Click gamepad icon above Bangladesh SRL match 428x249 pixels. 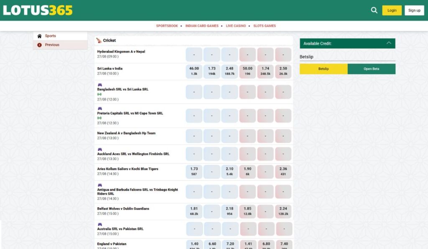click(99, 85)
